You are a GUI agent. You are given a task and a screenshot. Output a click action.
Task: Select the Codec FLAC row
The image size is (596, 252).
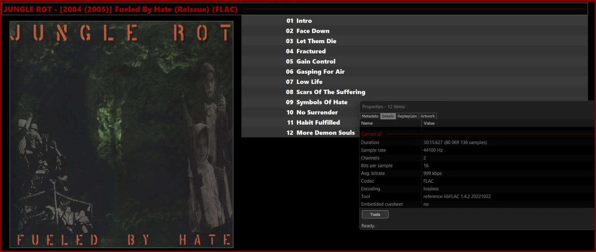click(477, 181)
